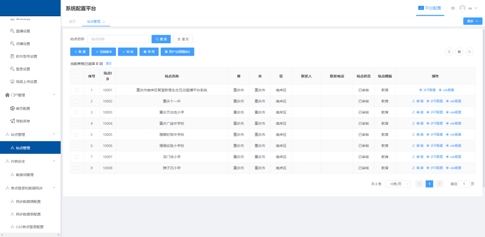Click 编辑 for 重庆十一中 row
Viewport: 485px width, 237px height.
(418, 101)
